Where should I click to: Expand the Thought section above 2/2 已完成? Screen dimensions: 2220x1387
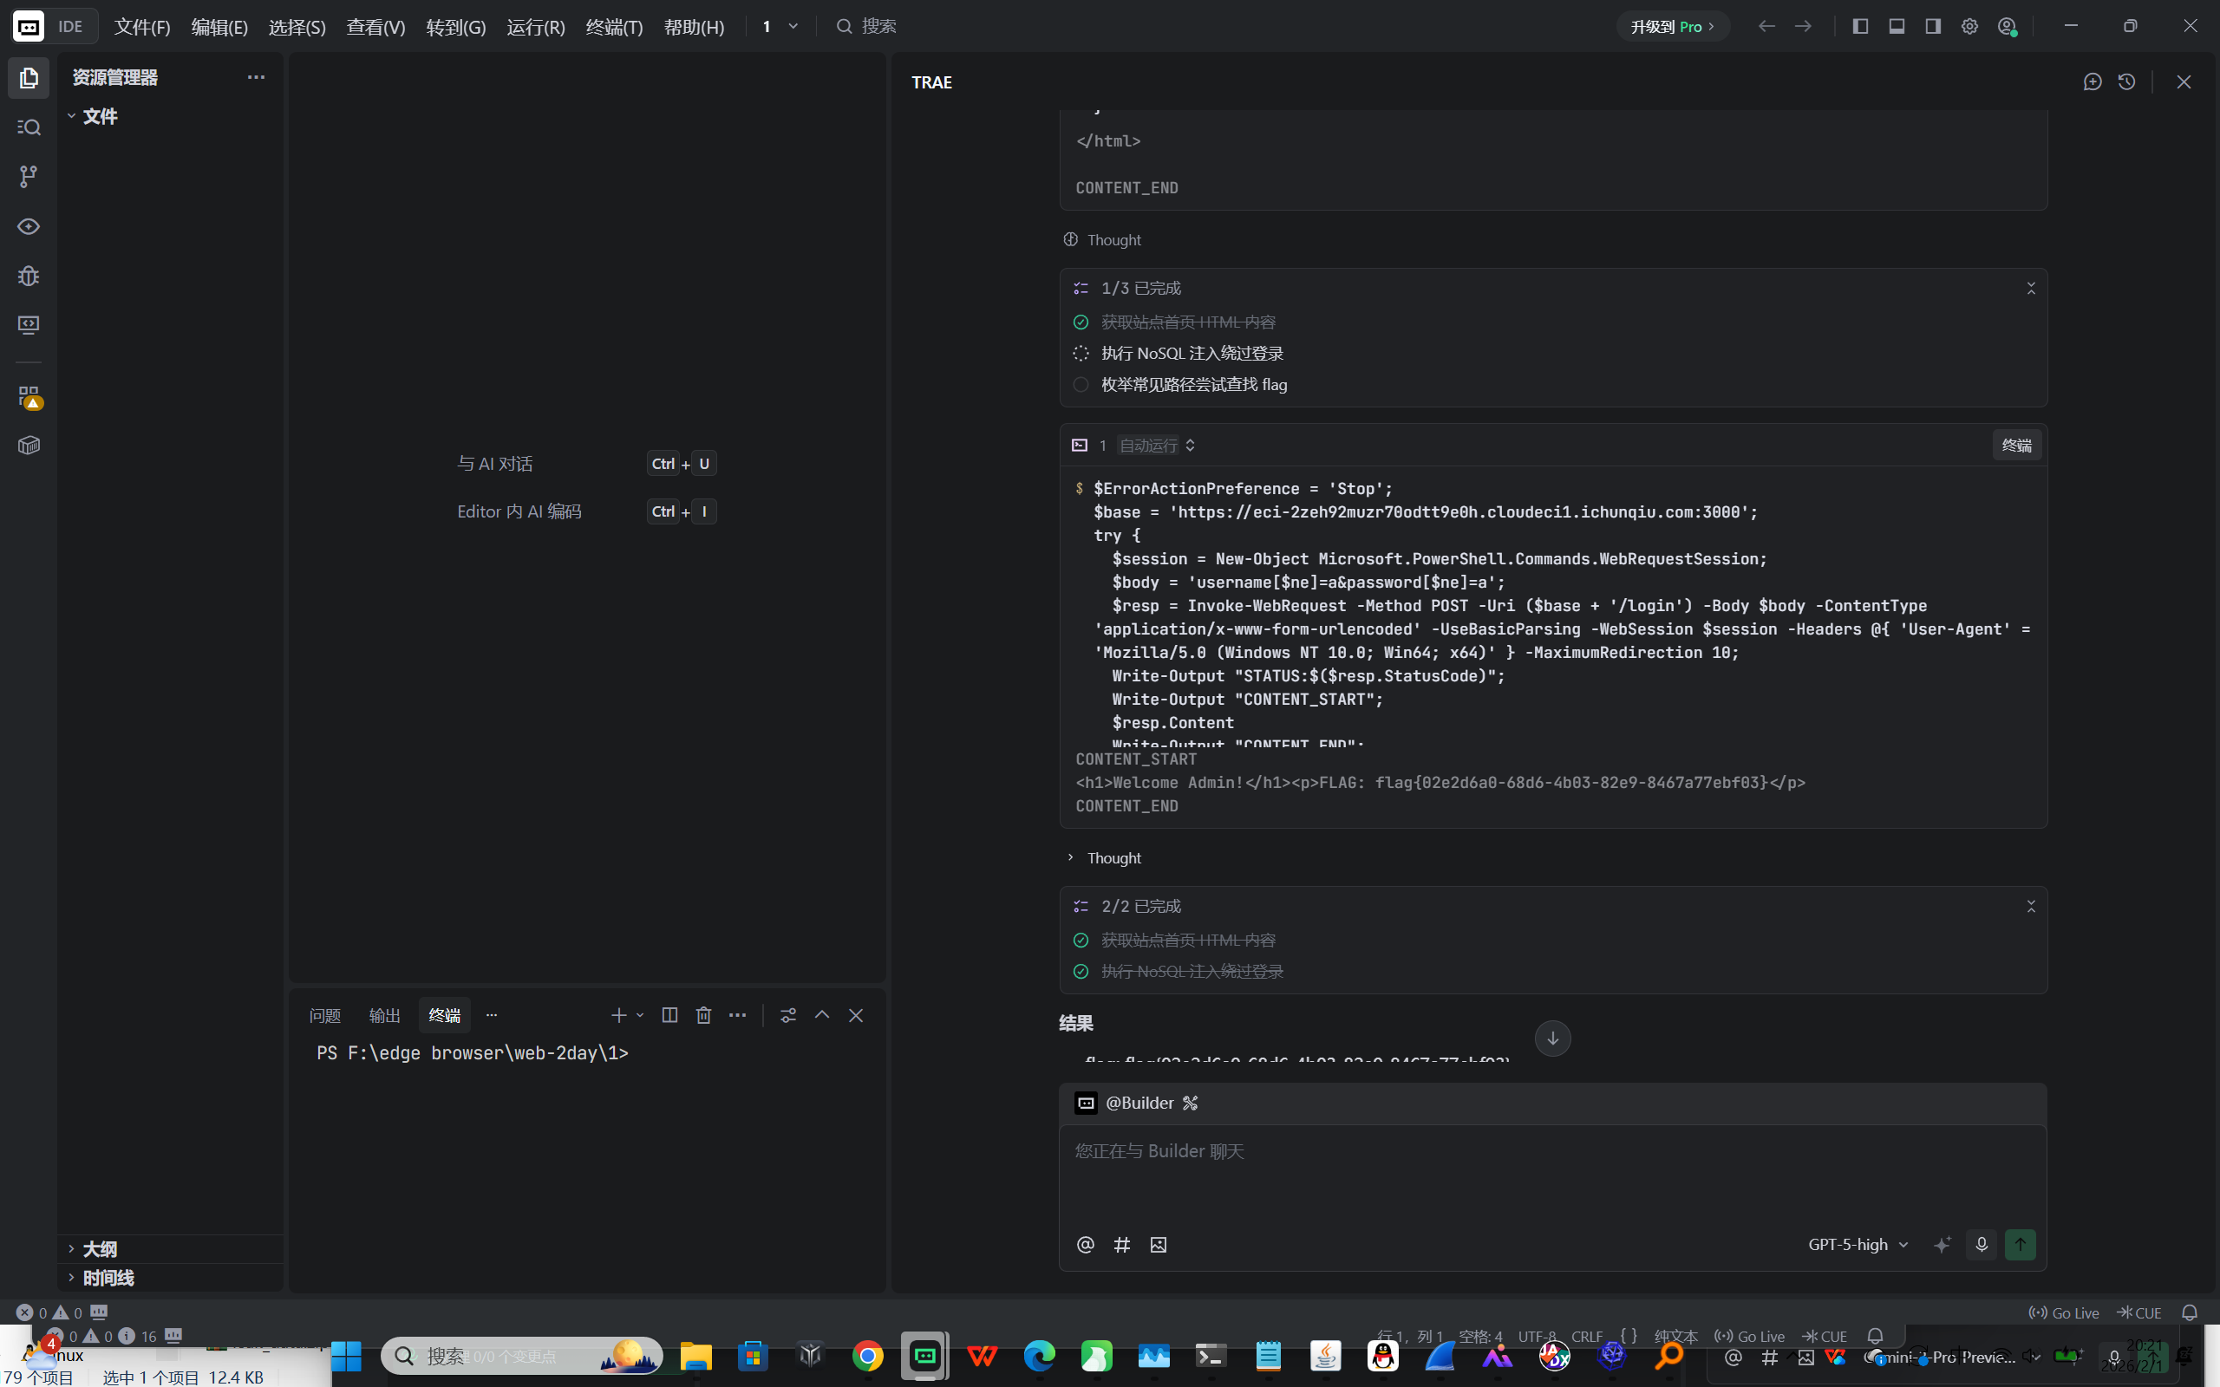click(x=1113, y=857)
